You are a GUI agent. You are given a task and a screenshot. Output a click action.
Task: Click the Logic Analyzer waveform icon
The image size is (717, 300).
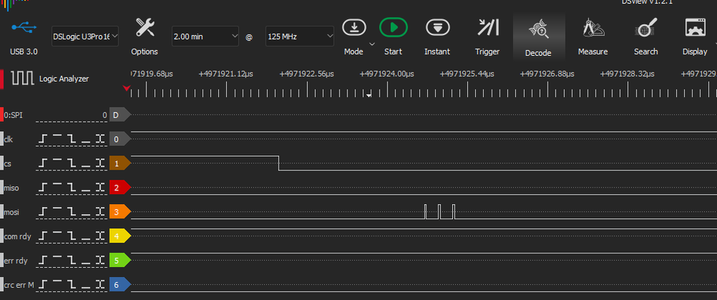(23, 79)
